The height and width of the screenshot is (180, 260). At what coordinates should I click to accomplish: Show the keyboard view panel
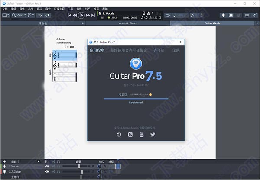pyautogui.click(x=231, y=16)
